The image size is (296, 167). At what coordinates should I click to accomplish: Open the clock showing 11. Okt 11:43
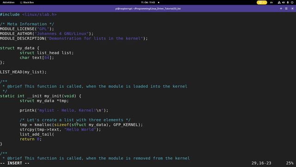click(x=148, y=2)
